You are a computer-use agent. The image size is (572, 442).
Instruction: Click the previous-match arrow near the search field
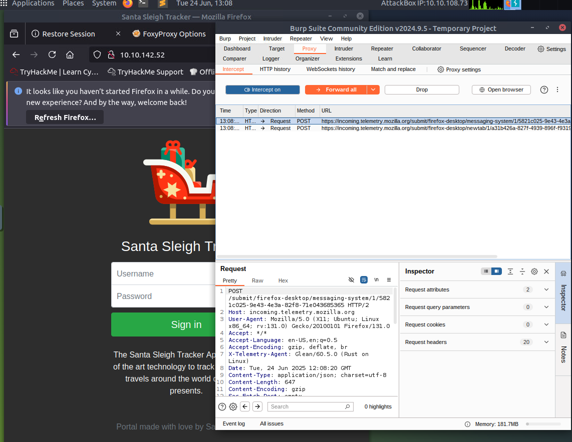pos(245,406)
